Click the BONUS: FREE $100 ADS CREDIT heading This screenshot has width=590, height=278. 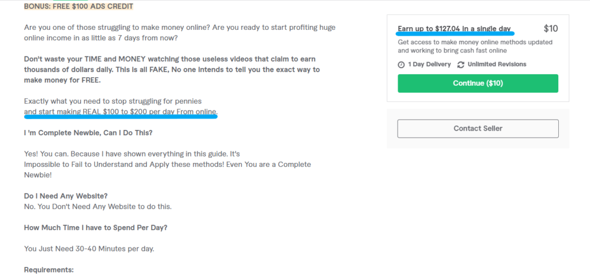coord(78,6)
